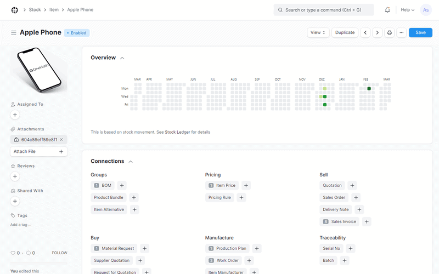Viewport: 439px width, 274px height.
Task: Go to previous record arrow
Action: (x=365, y=33)
